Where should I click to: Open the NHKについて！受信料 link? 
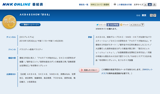pyautogui.click(x=100, y=4)
